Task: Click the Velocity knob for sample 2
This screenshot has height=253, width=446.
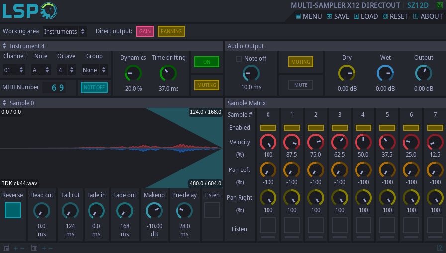Action: [x=316, y=142]
